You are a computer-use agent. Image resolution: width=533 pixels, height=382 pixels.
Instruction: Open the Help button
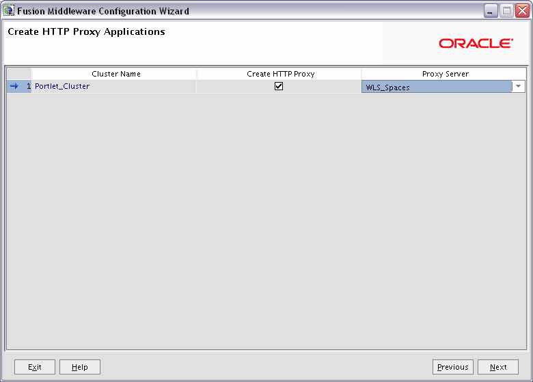click(80, 367)
